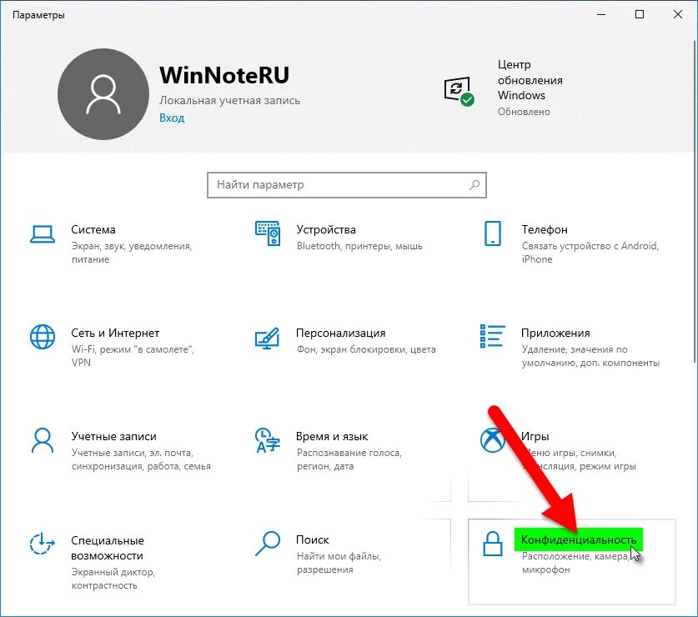Click the Время и язык heading
The width and height of the screenshot is (698, 617).
332,436
